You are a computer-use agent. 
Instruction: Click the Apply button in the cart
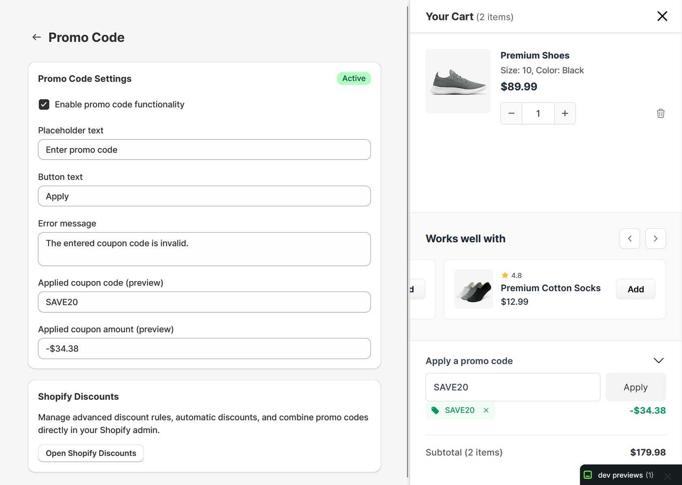(636, 387)
